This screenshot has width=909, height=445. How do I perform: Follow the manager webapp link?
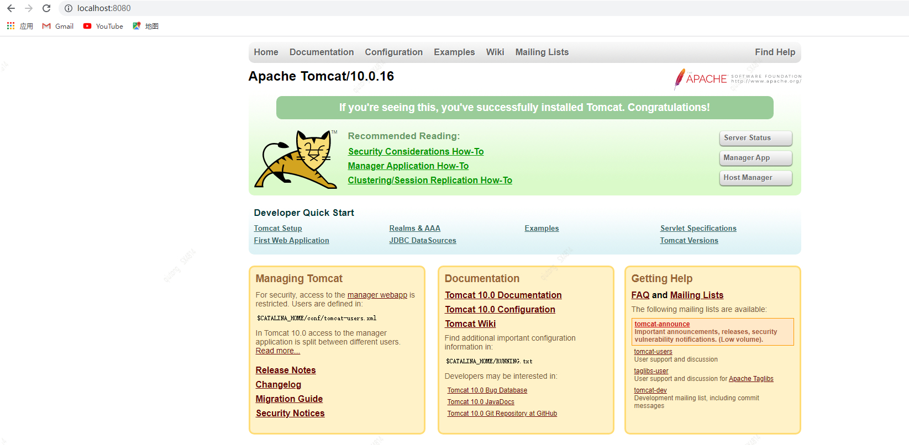[377, 295]
